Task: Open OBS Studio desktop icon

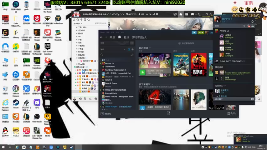Action: [37, 118]
